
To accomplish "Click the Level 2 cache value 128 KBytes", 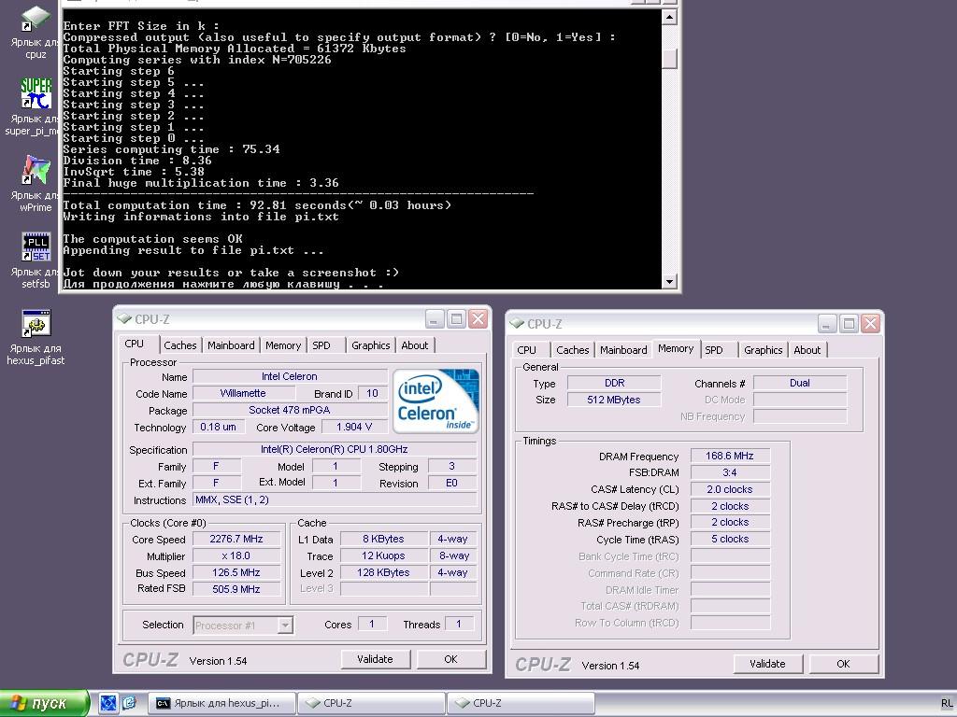I will [x=383, y=572].
